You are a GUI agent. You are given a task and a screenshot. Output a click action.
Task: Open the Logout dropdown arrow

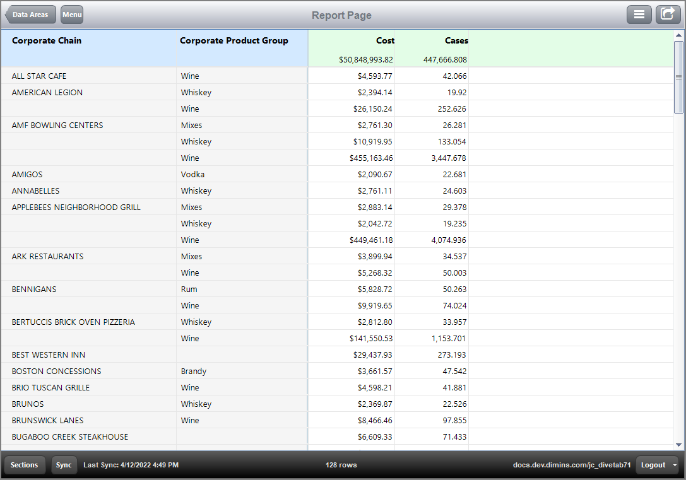[x=675, y=465]
